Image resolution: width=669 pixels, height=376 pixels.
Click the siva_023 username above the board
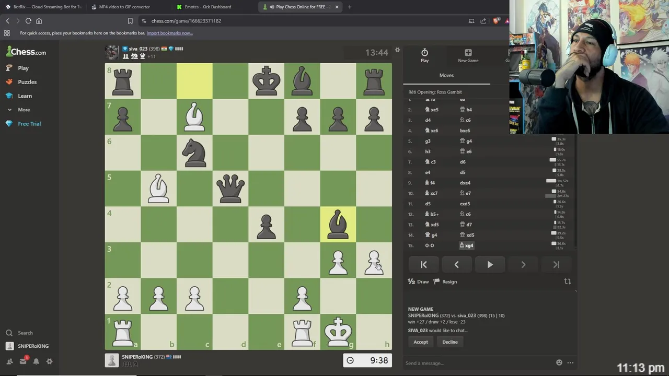(138, 49)
